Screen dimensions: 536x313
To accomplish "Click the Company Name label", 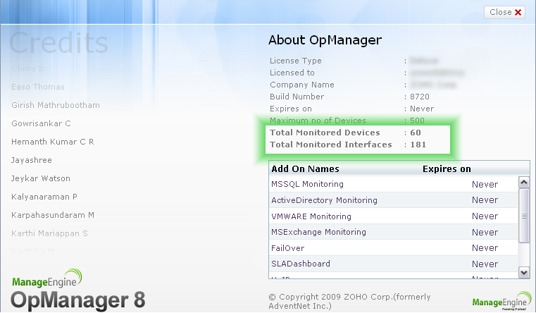I will (x=302, y=85).
